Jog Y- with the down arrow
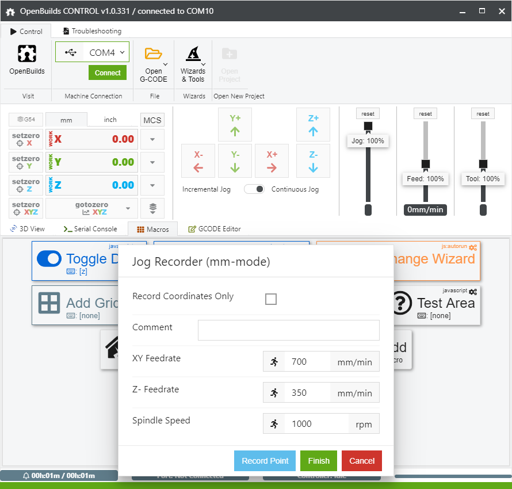The width and height of the screenshot is (512, 489). click(x=235, y=161)
